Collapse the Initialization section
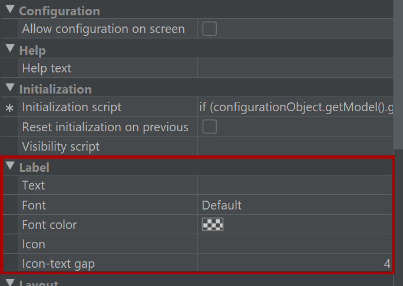Viewport: 403px width, 286px height. point(10,89)
